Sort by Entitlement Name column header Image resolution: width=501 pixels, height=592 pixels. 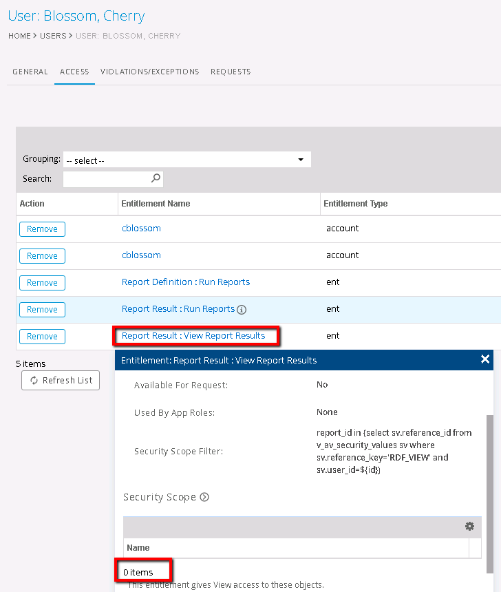tap(156, 204)
